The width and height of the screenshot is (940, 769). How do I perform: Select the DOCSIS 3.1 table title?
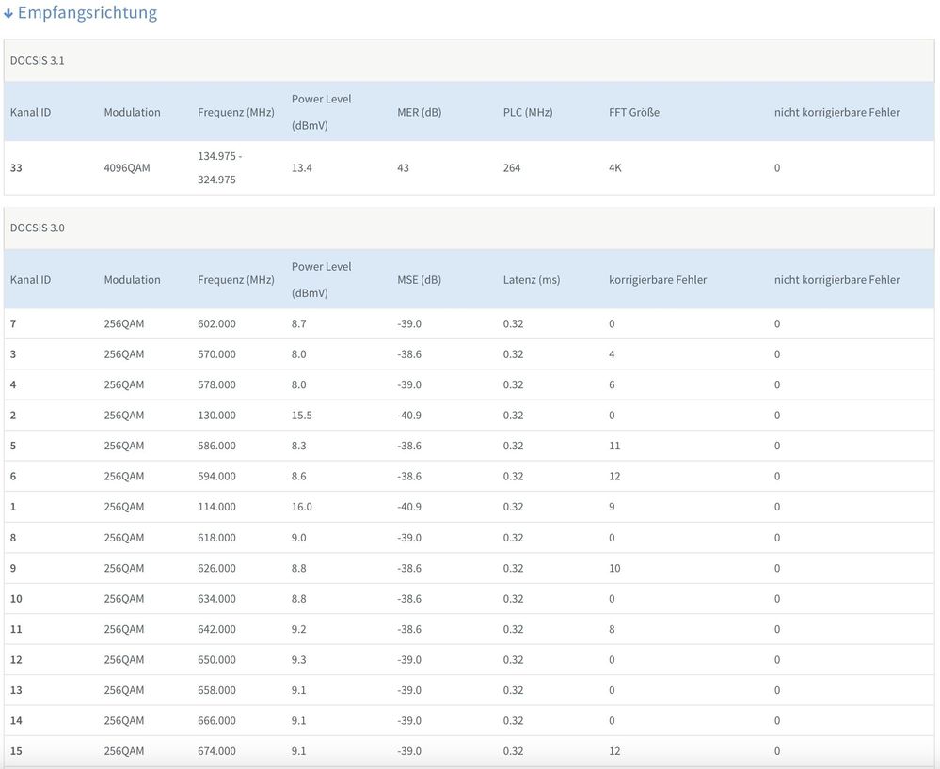[37, 60]
